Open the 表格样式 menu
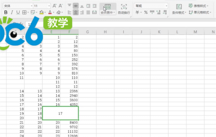Screen dimensions: 216x137 (x=198, y=6)
